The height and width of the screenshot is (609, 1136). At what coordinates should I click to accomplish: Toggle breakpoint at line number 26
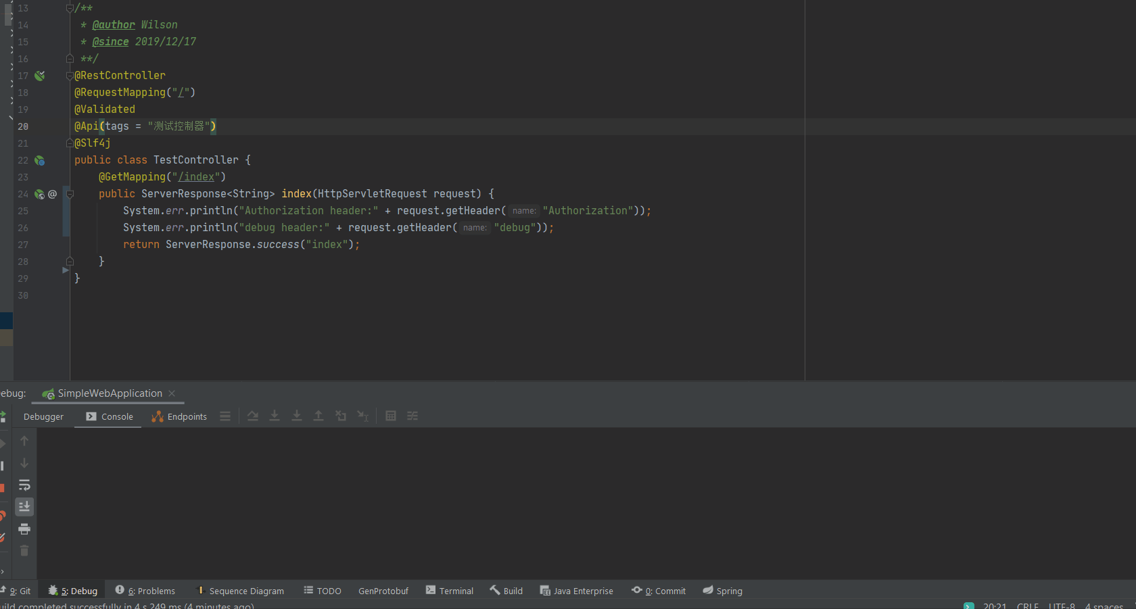(x=23, y=228)
